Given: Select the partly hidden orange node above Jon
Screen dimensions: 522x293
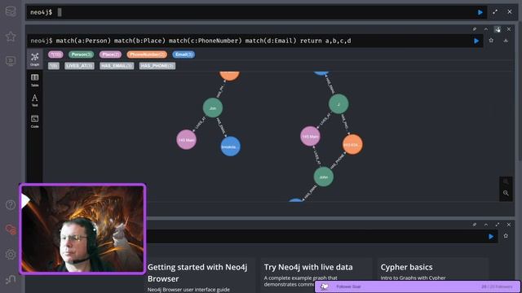Looking at the screenshot, I should tap(229, 76).
